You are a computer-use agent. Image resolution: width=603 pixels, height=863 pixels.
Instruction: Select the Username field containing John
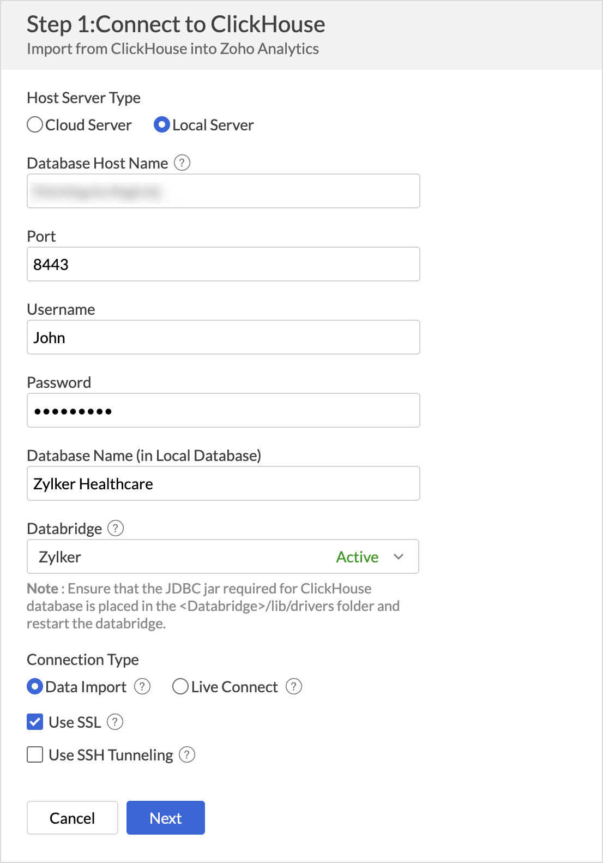[224, 337]
